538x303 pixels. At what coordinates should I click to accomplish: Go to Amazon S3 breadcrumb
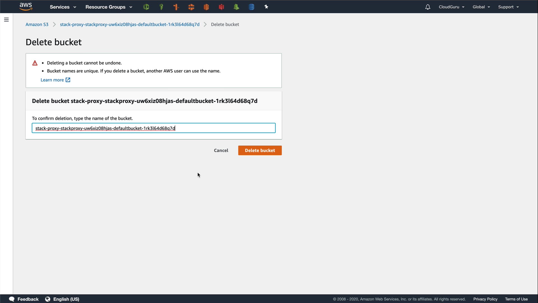pyautogui.click(x=37, y=24)
